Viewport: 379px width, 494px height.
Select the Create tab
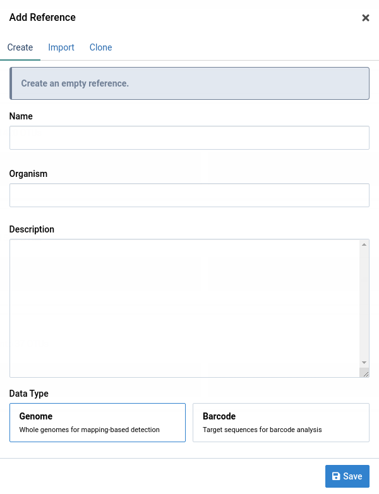pos(20,47)
